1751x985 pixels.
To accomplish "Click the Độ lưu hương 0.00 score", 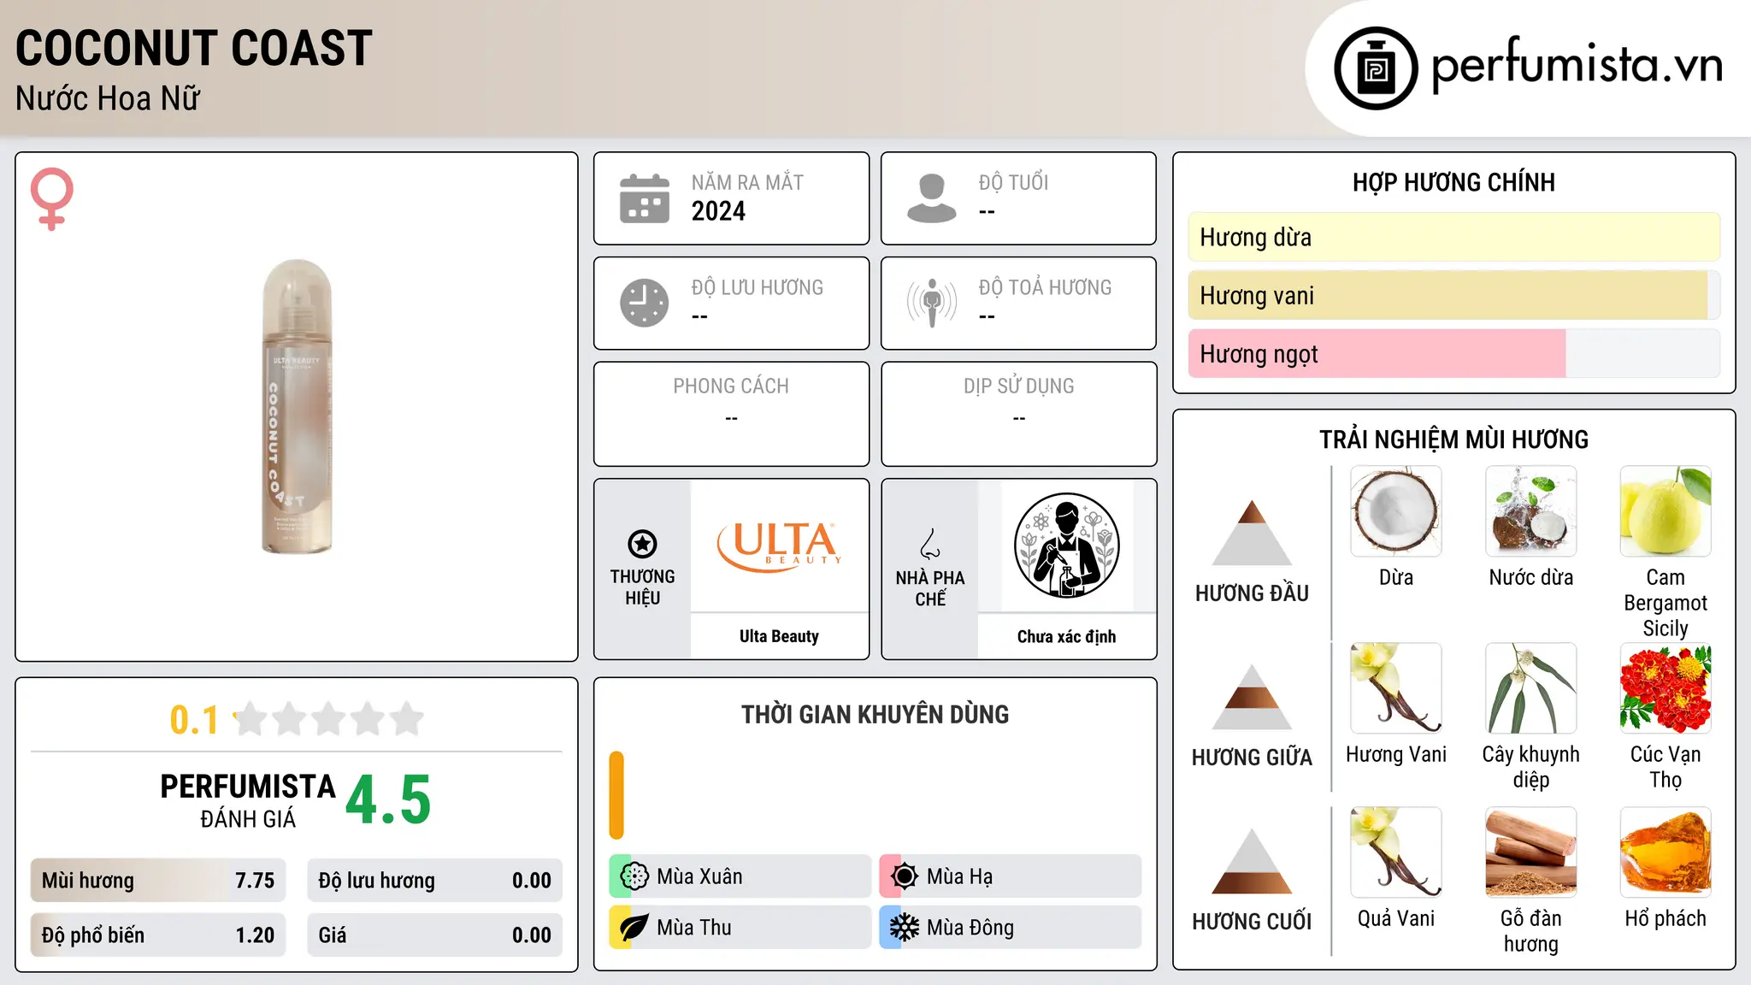I will coord(435,881).
